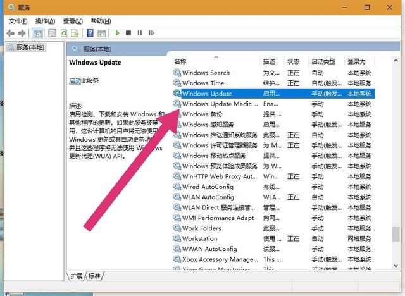Image resolution: width=405 pixels, height=296 pixels.
Task: Click the gear icon beside Windows Update
Action: click(177, 93)
